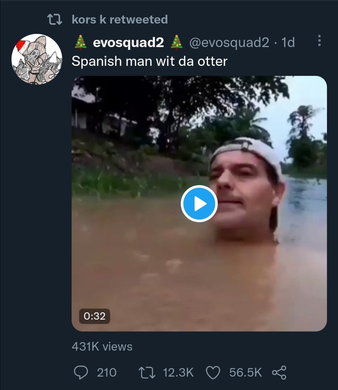
Task: Click the retweet indicator icon above the tweet
Action: click(54, 20)
